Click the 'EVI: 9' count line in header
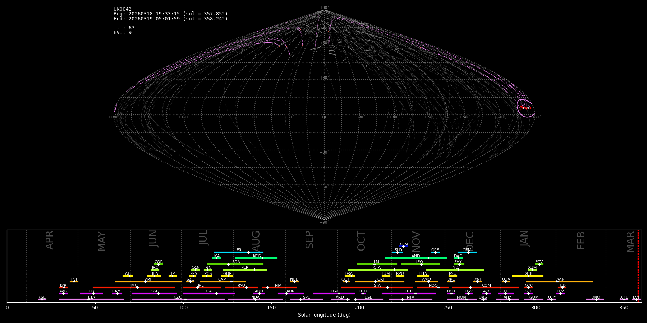Viewport: 647px width, 323px height. pyautogui.click(x=123, y=33)
